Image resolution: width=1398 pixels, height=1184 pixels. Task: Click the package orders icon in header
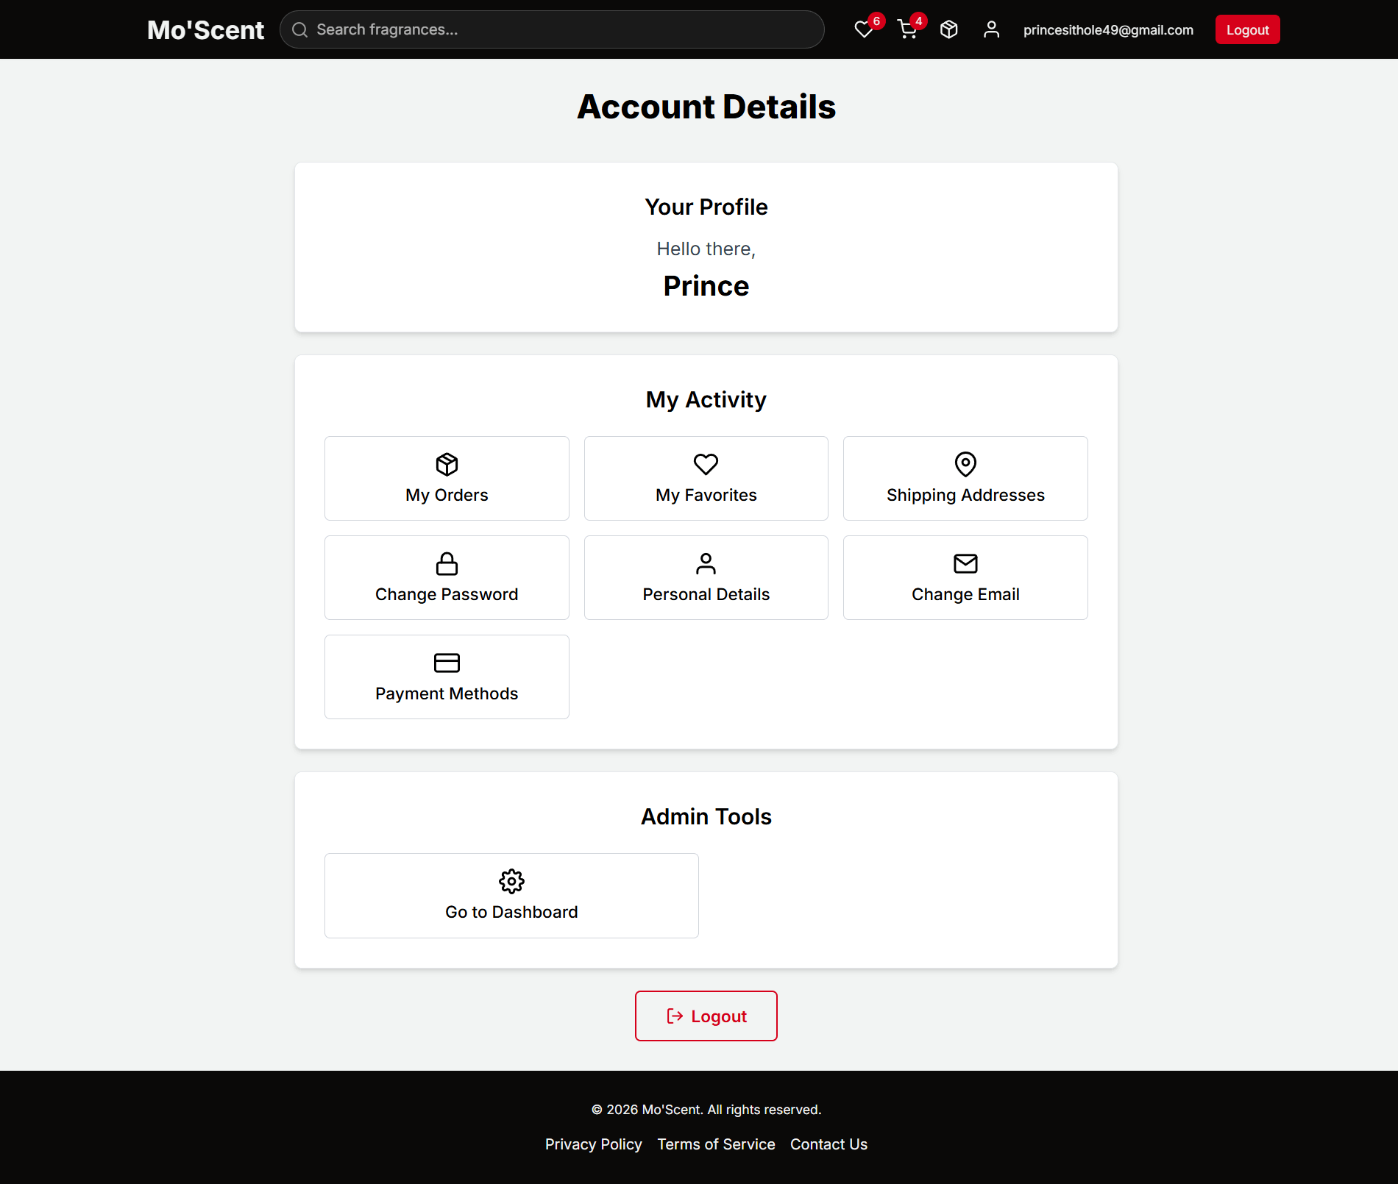click(x=948, y=29)
